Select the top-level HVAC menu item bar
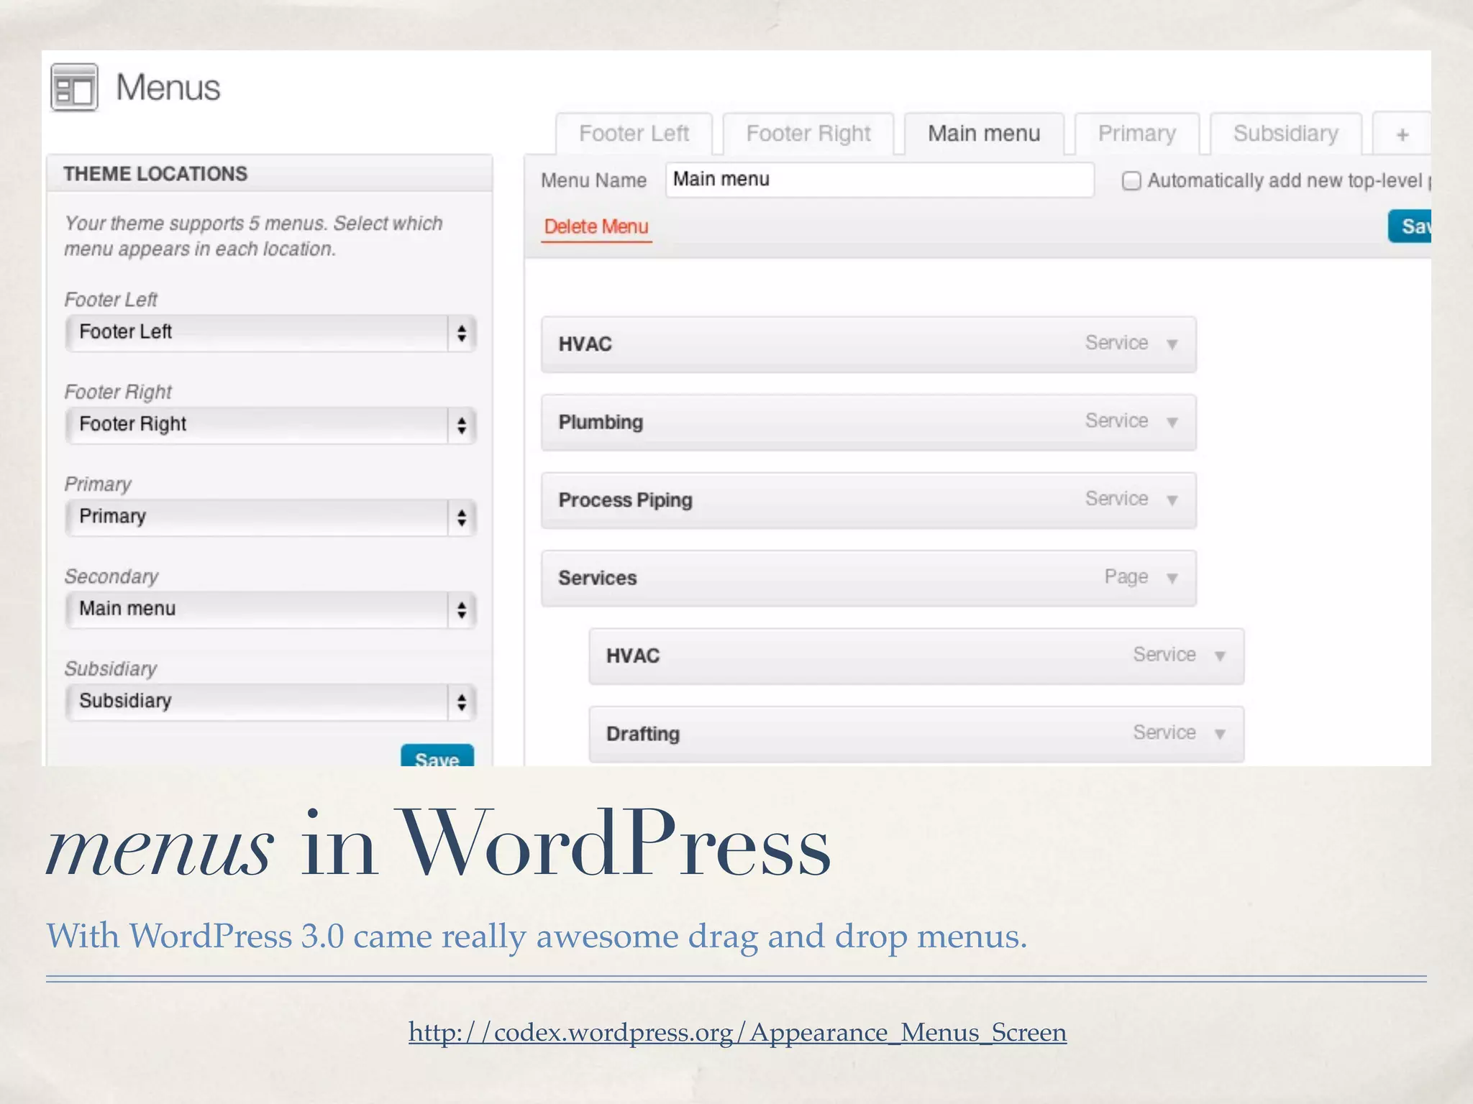This screenshot has height=1104, width=1473. (869, 344)
